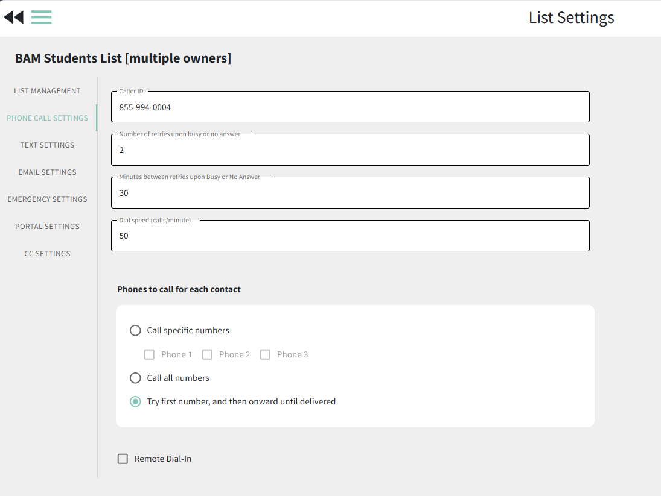Tick the Phone 3 checkbox

[265, 354]
